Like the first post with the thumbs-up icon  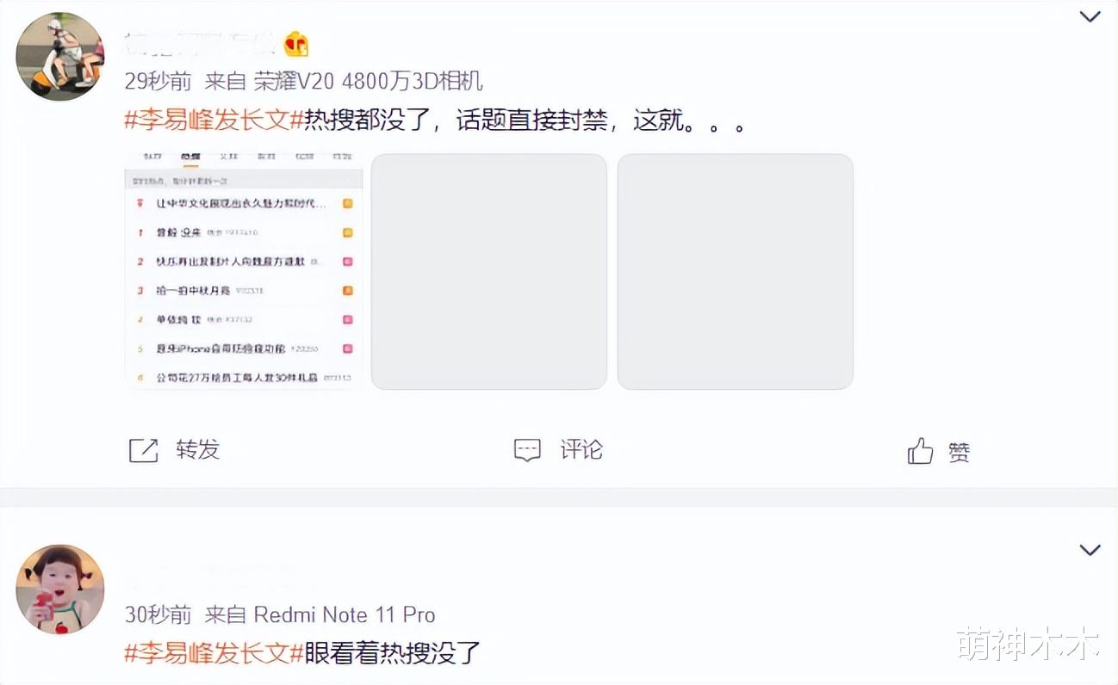[920, 451]
